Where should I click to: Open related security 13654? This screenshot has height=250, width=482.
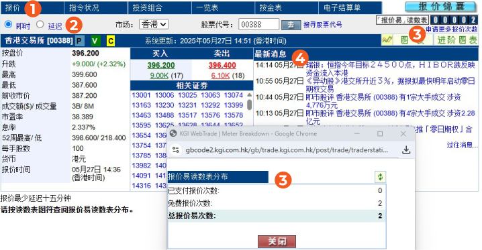click(141, 135)
